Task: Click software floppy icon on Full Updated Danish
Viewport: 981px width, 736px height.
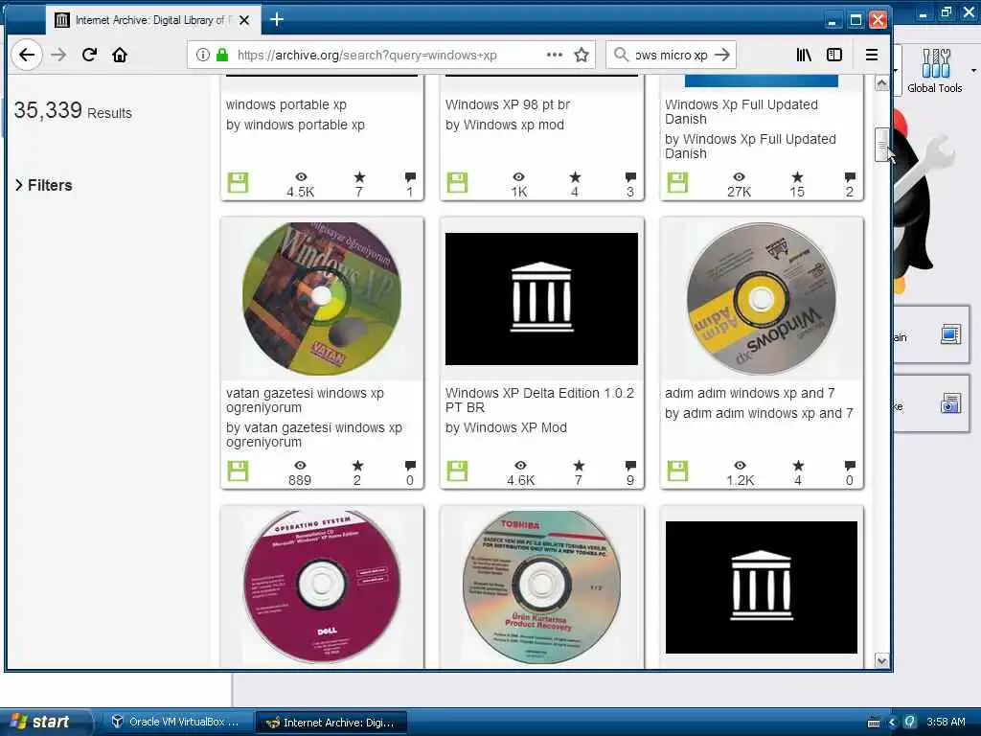Action: [x=677, y=183]
